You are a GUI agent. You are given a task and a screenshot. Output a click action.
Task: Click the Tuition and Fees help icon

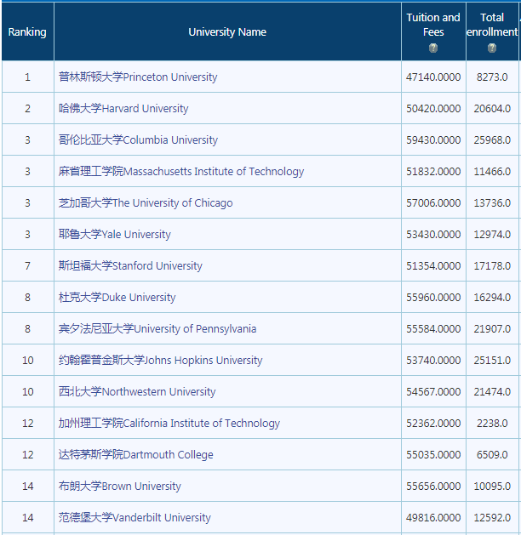click(433, 48)
